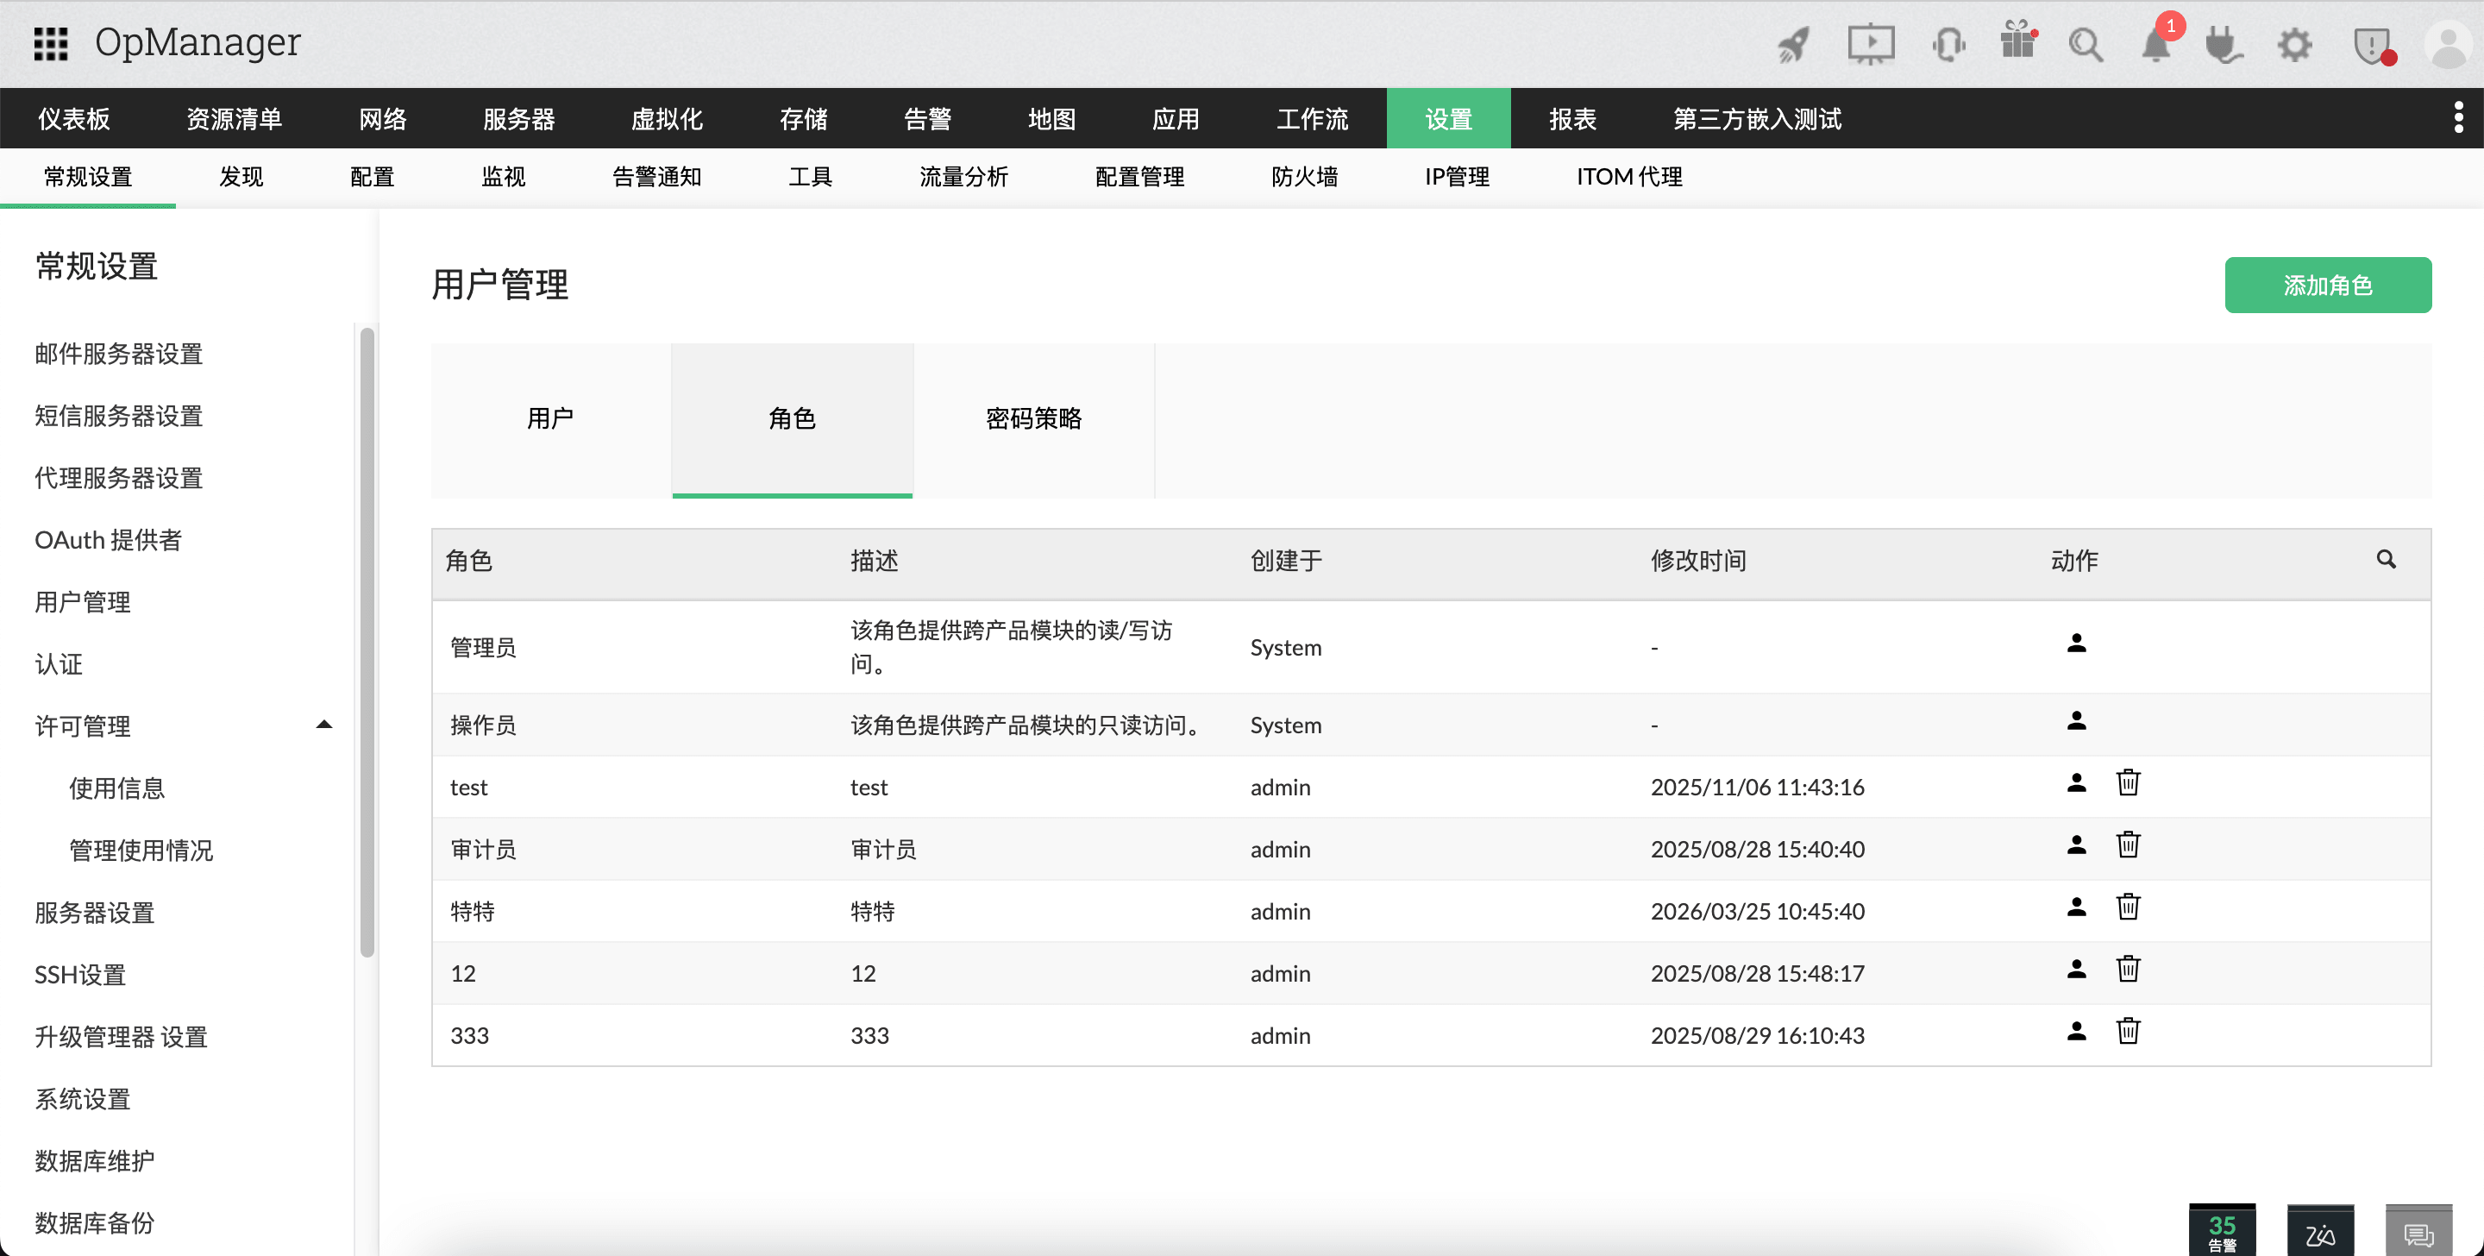Image resolution: width=2484 pixels, height=1256 pixels.
Task: Open the 防火墙 settings menu
Action: pos(1305,177)
